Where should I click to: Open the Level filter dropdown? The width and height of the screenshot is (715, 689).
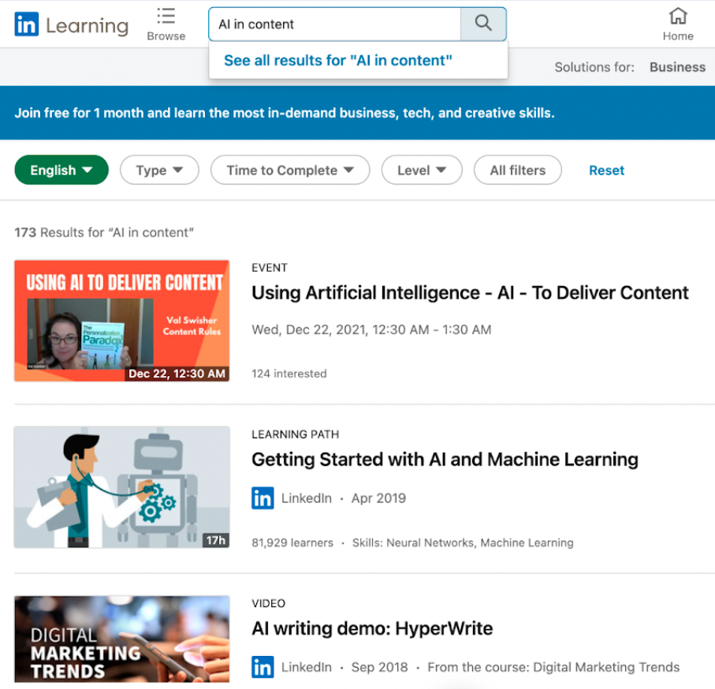click(422, 170)
